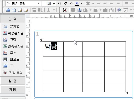Click the 확장문자열 extended text icon
The image size is (134, 99).
[x=5, y=33]
